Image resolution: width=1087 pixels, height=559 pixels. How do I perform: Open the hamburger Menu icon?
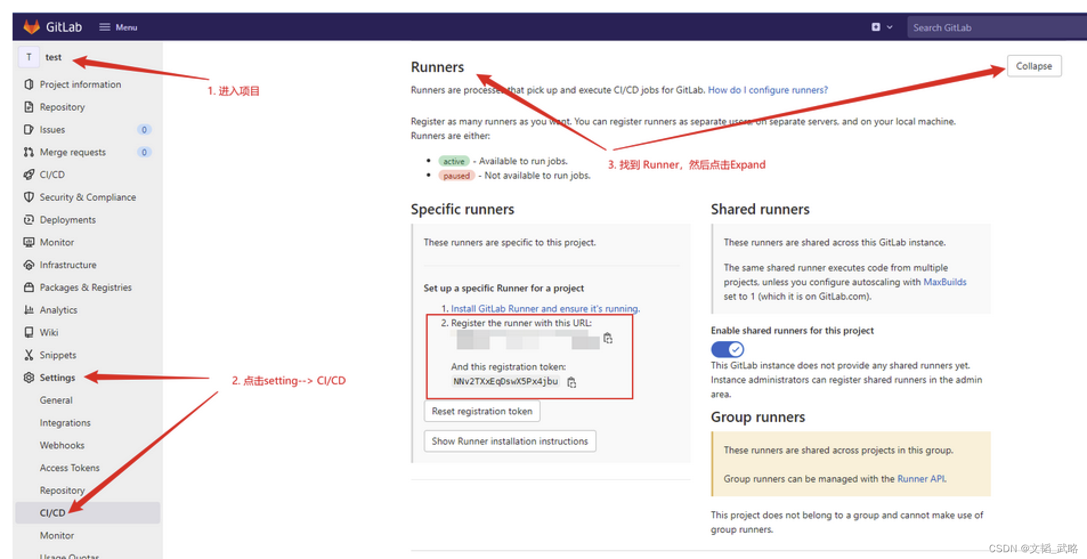click(x=104, y=27)
